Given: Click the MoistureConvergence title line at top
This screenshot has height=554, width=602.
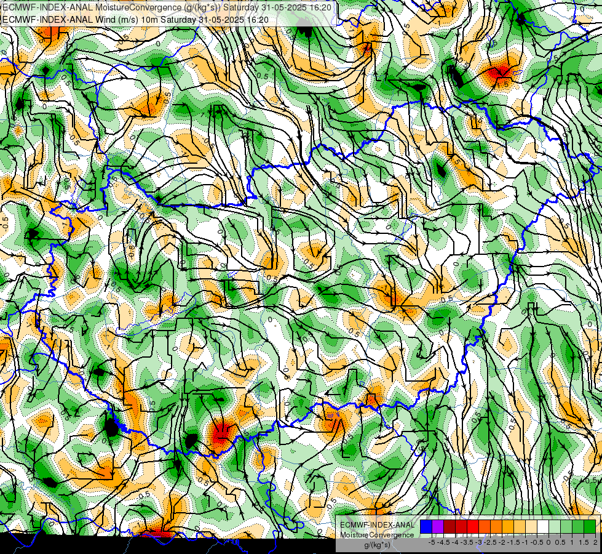Looking at the screenshot, I should pos(167,7).
